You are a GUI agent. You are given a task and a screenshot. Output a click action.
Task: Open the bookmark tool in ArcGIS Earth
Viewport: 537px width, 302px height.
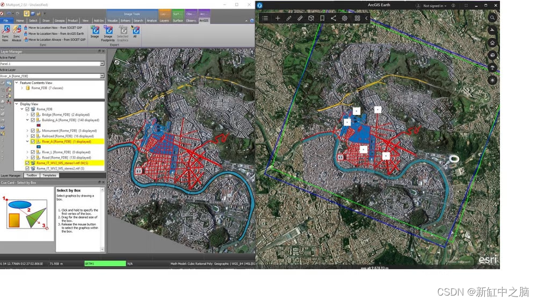pos(322,18)
